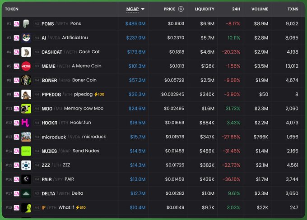The height and width of the screenshot is (220, 307).
Task: Click the $766K volume value
Action: 261,137
